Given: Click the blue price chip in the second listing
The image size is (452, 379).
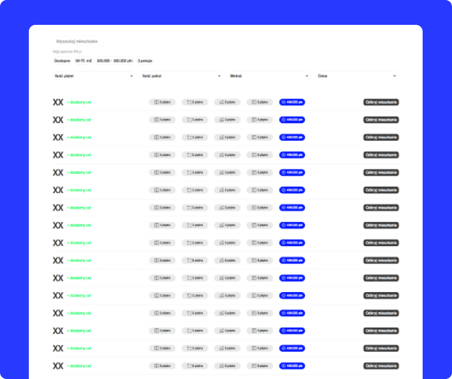Looking at the screenshot, I should [292, 120].
